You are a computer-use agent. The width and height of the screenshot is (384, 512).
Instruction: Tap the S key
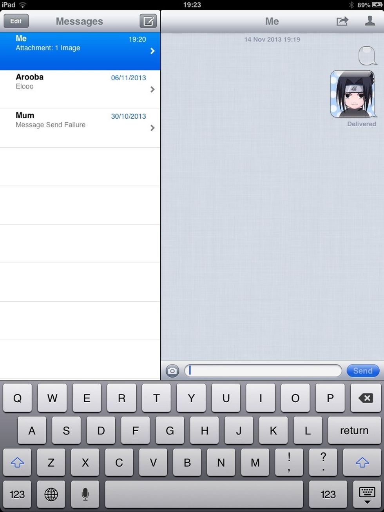click(x=66, y=430)
